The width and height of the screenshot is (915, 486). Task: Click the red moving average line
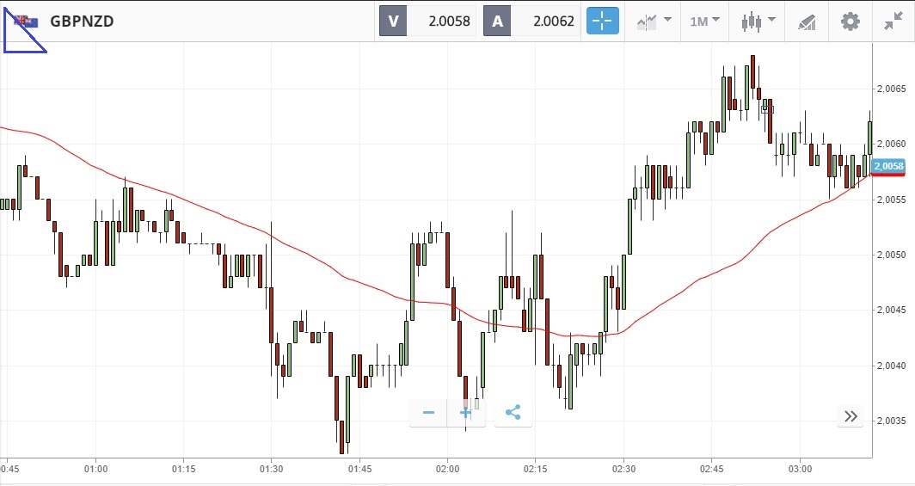click(344, 272)
